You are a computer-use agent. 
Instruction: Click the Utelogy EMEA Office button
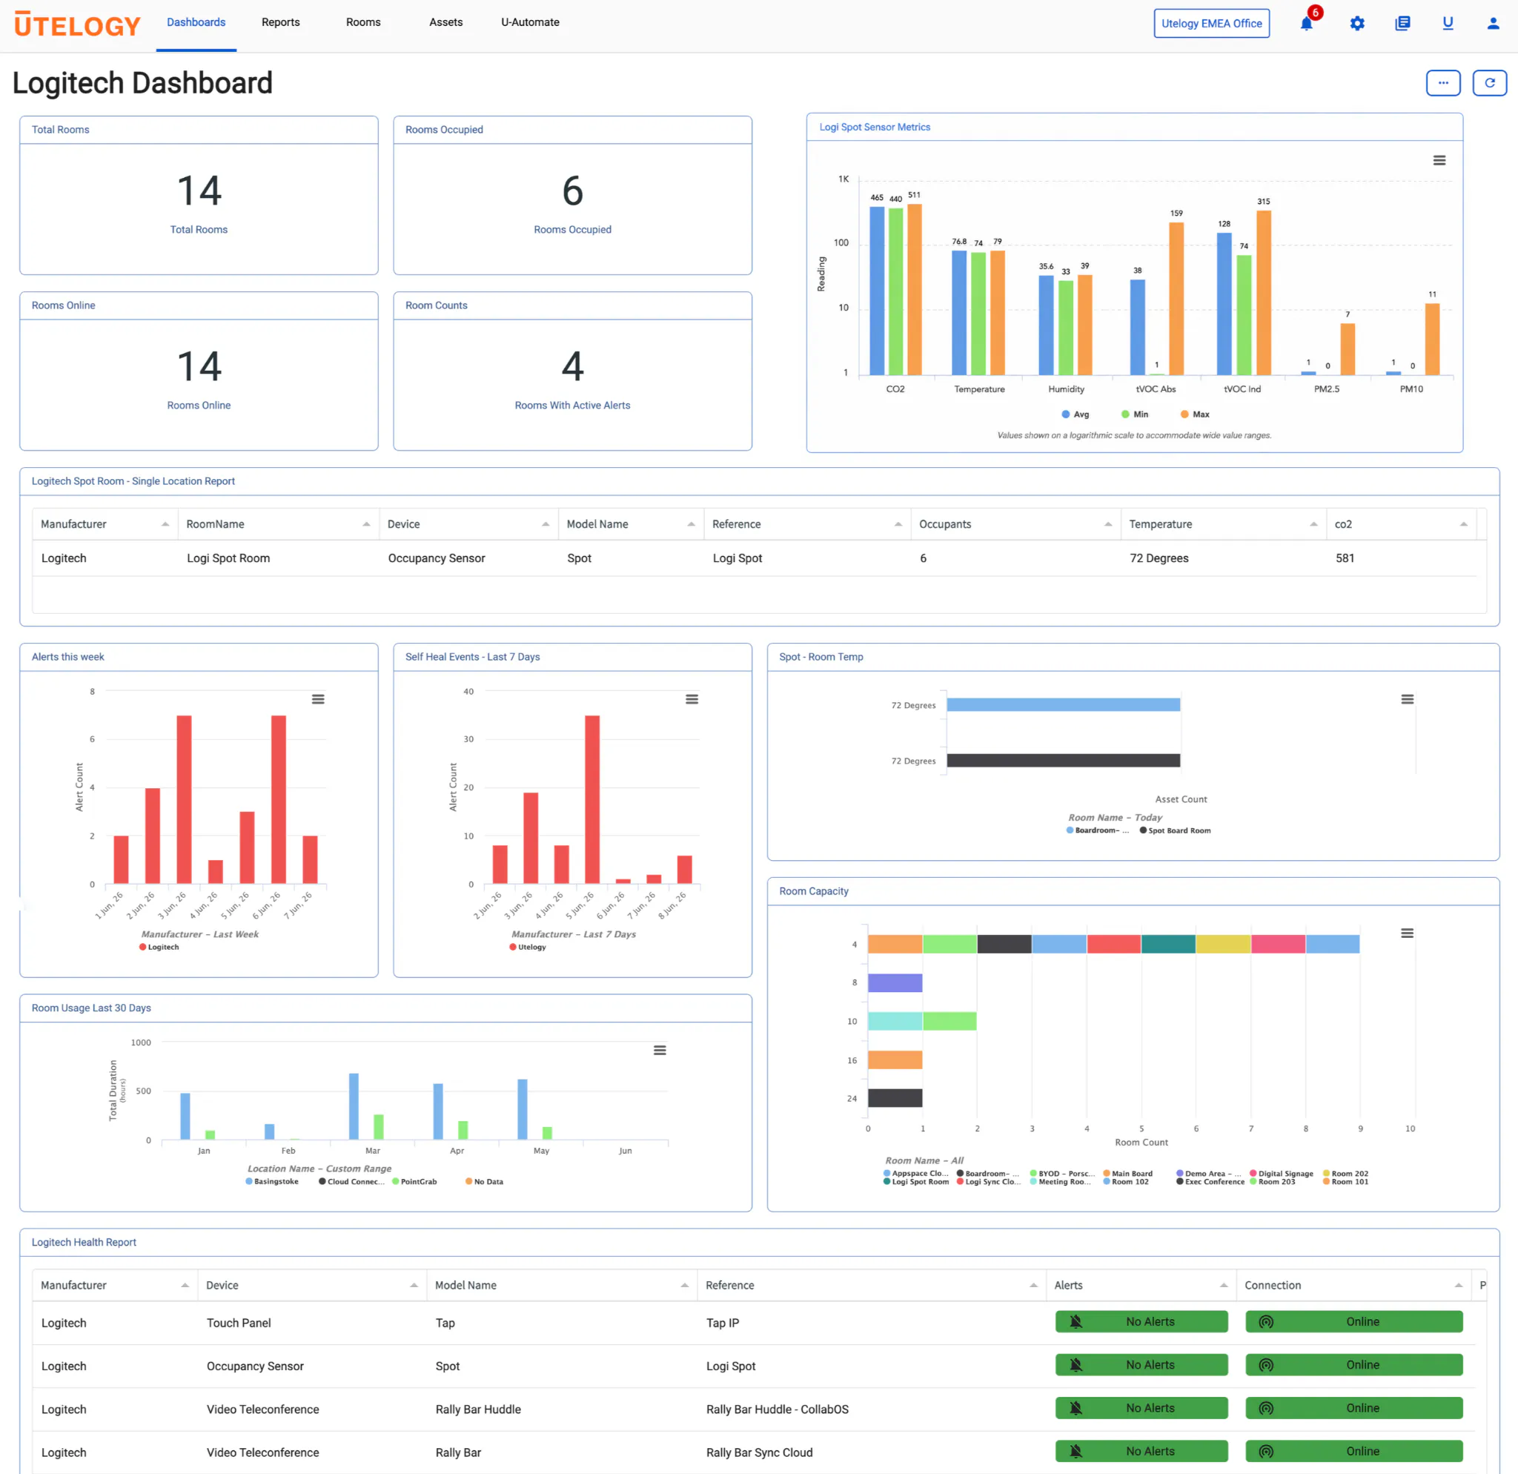(1211, 23)
